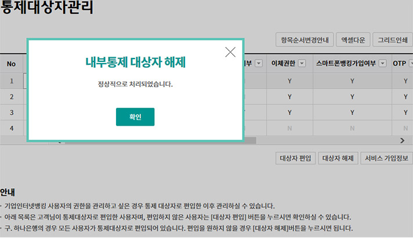Screen dimensions: 413x238
Task: Click the grid's horizontal scrollbar right arrow
Action: (x=402, y=140)
